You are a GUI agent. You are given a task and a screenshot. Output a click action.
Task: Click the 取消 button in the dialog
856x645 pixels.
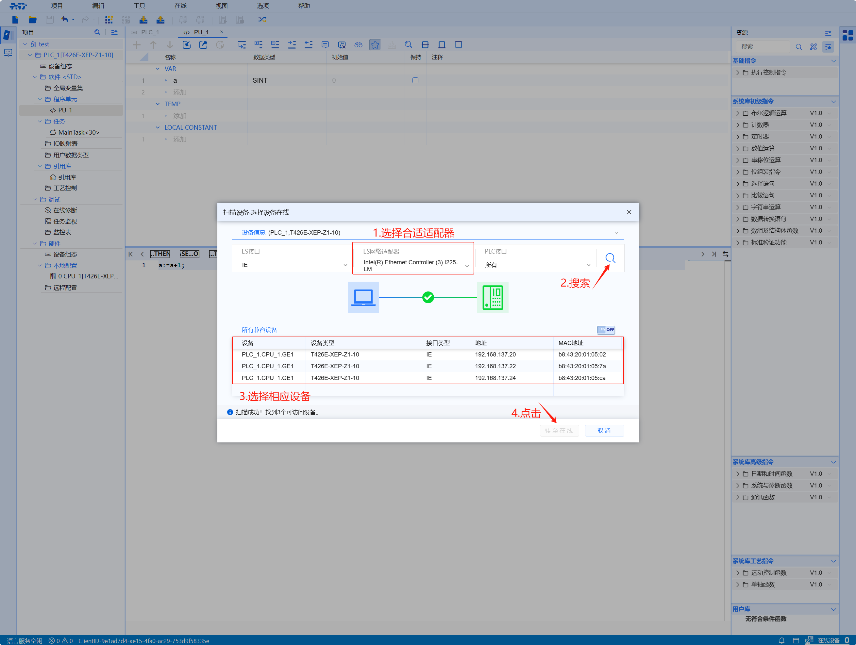coord(604,430)
